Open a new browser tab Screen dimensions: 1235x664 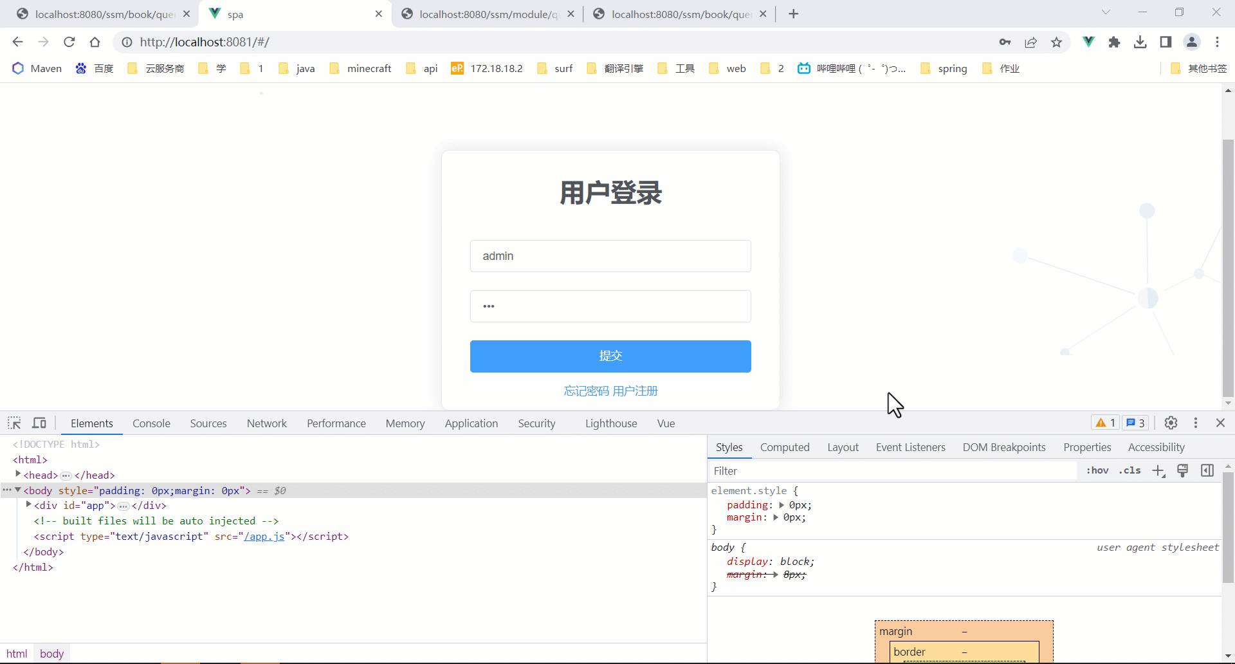794,14
